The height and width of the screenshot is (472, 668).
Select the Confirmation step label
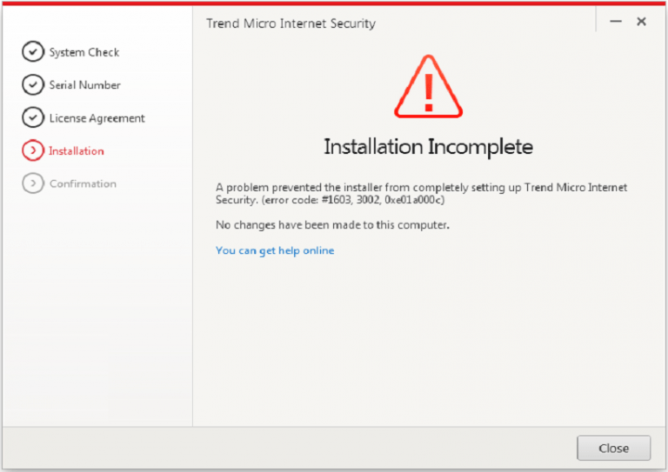point(83,184)
